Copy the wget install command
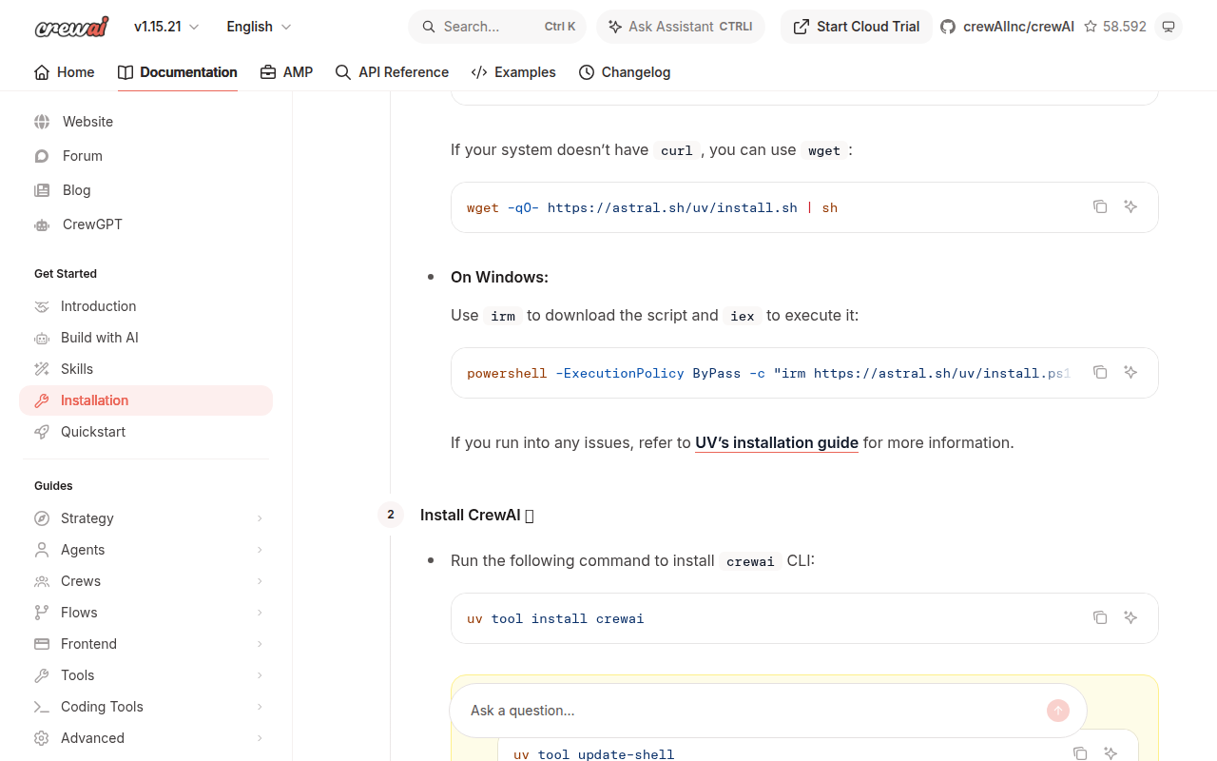This screenshot has width=1217, height=761. pos(1100,206)
